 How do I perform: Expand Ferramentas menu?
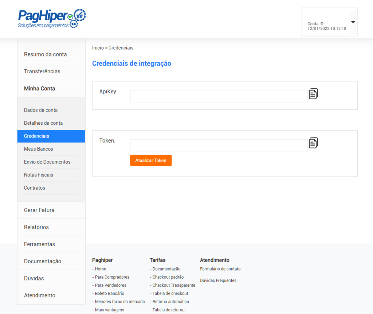tap(51, 244)
